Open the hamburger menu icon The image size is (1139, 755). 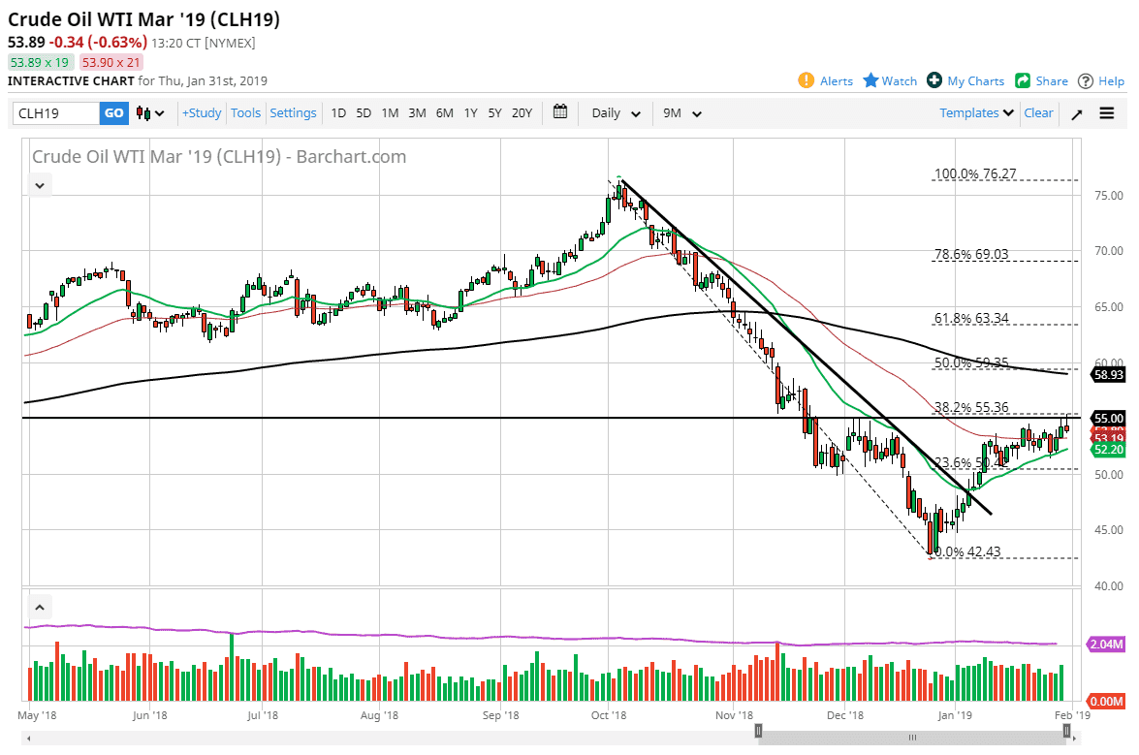(x=1106, y=113)
